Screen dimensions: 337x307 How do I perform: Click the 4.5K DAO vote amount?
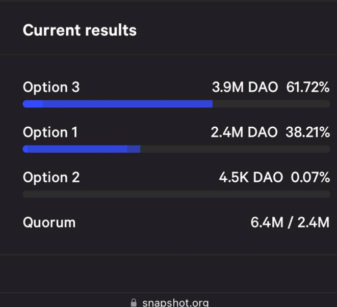coord(251,177)
